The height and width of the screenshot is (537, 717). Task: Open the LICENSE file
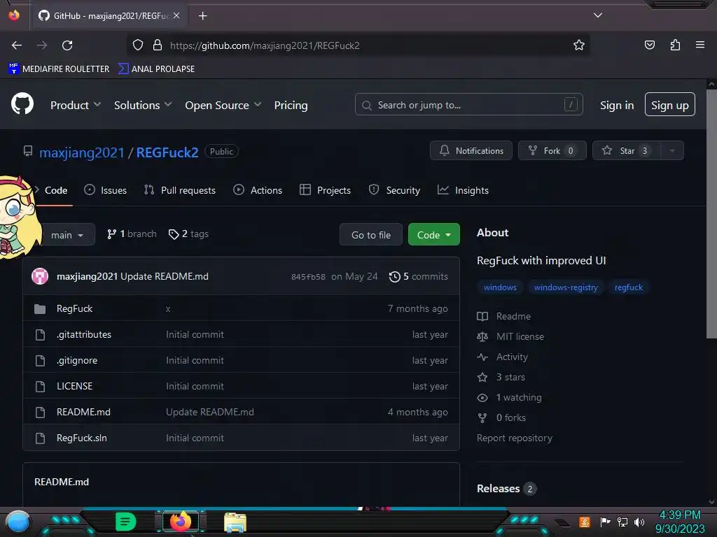[x=74, y=386]
